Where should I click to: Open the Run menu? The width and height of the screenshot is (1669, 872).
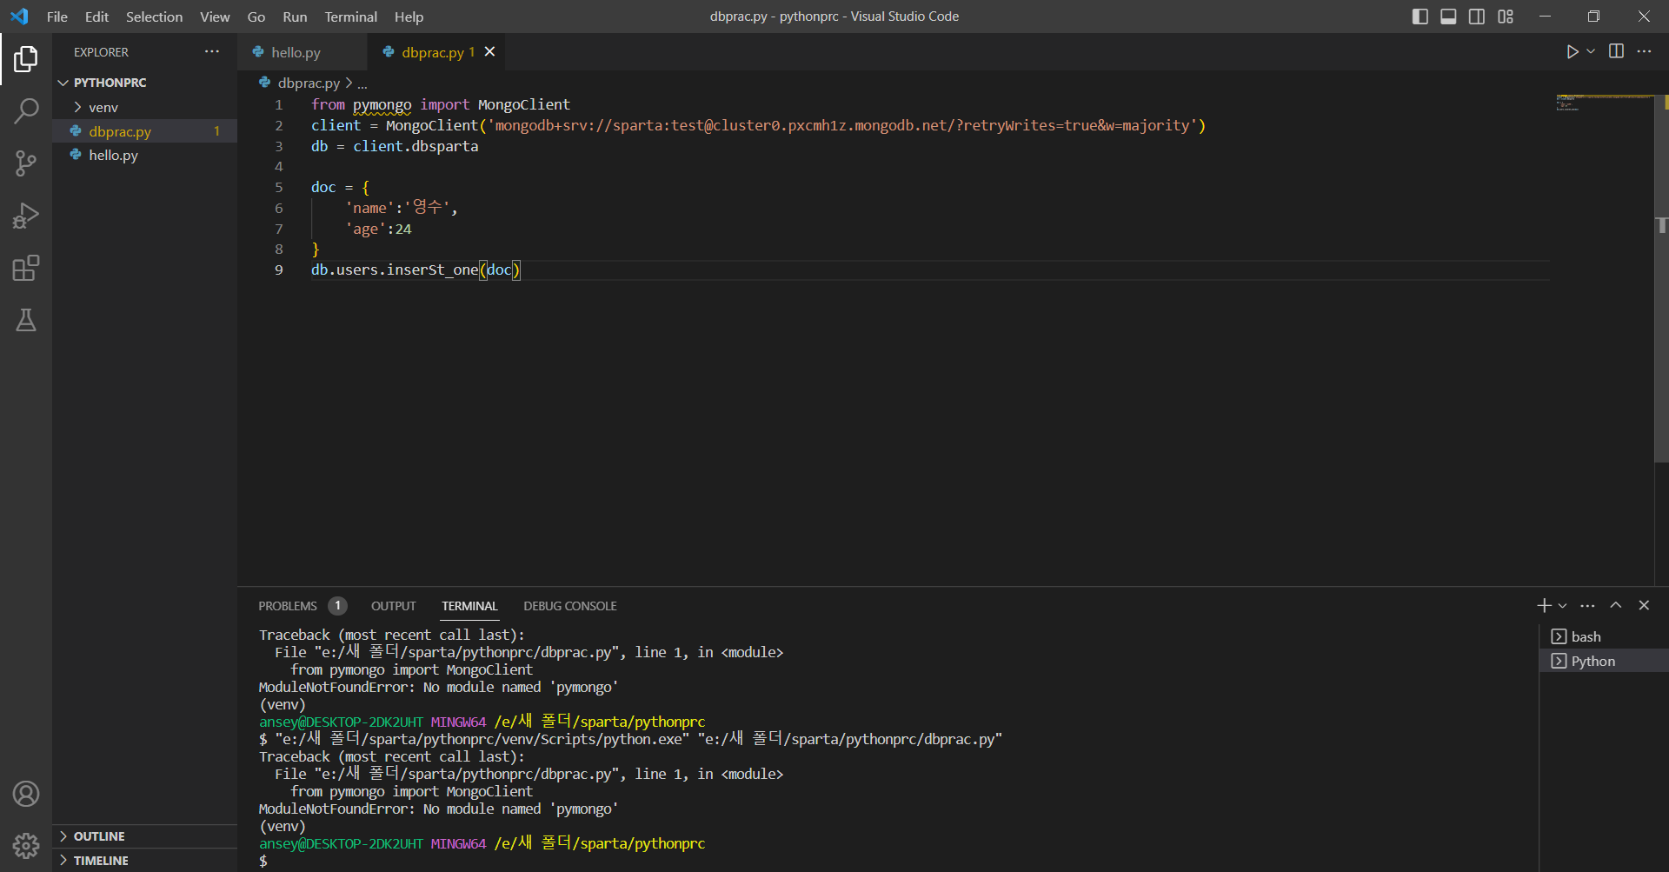pyautogui.click(x=295, y=17)
